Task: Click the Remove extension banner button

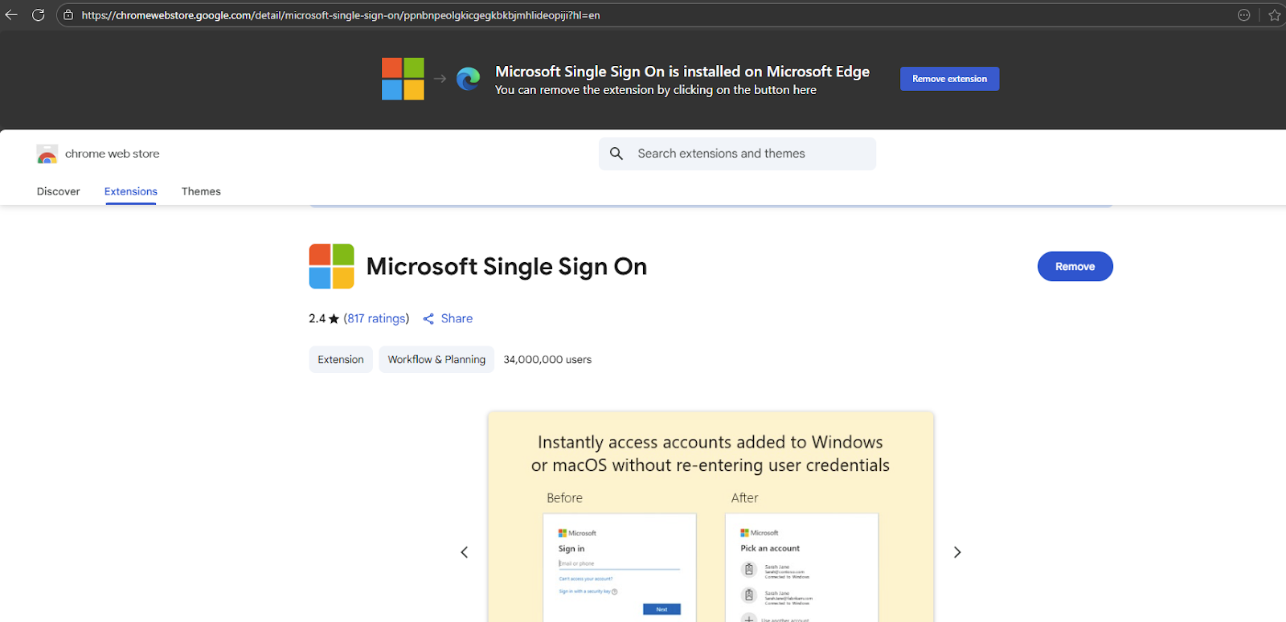Action: pyautogui.click(x=949, y=79)
